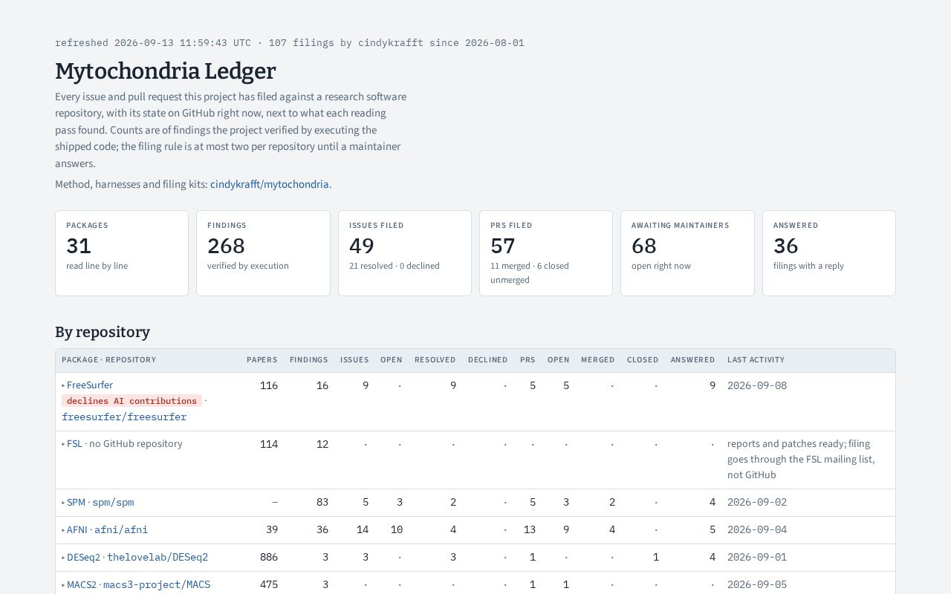This screenshot has height=594, width=951.
Task: Click the 'declines AI contributions' badge
Action: click(x=132, y=401)
